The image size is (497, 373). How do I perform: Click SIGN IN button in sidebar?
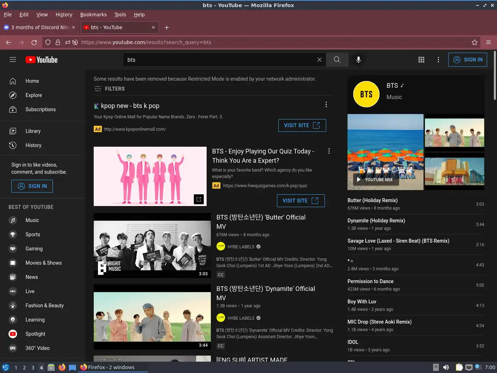pyautogui.click(x=32, y=186)
